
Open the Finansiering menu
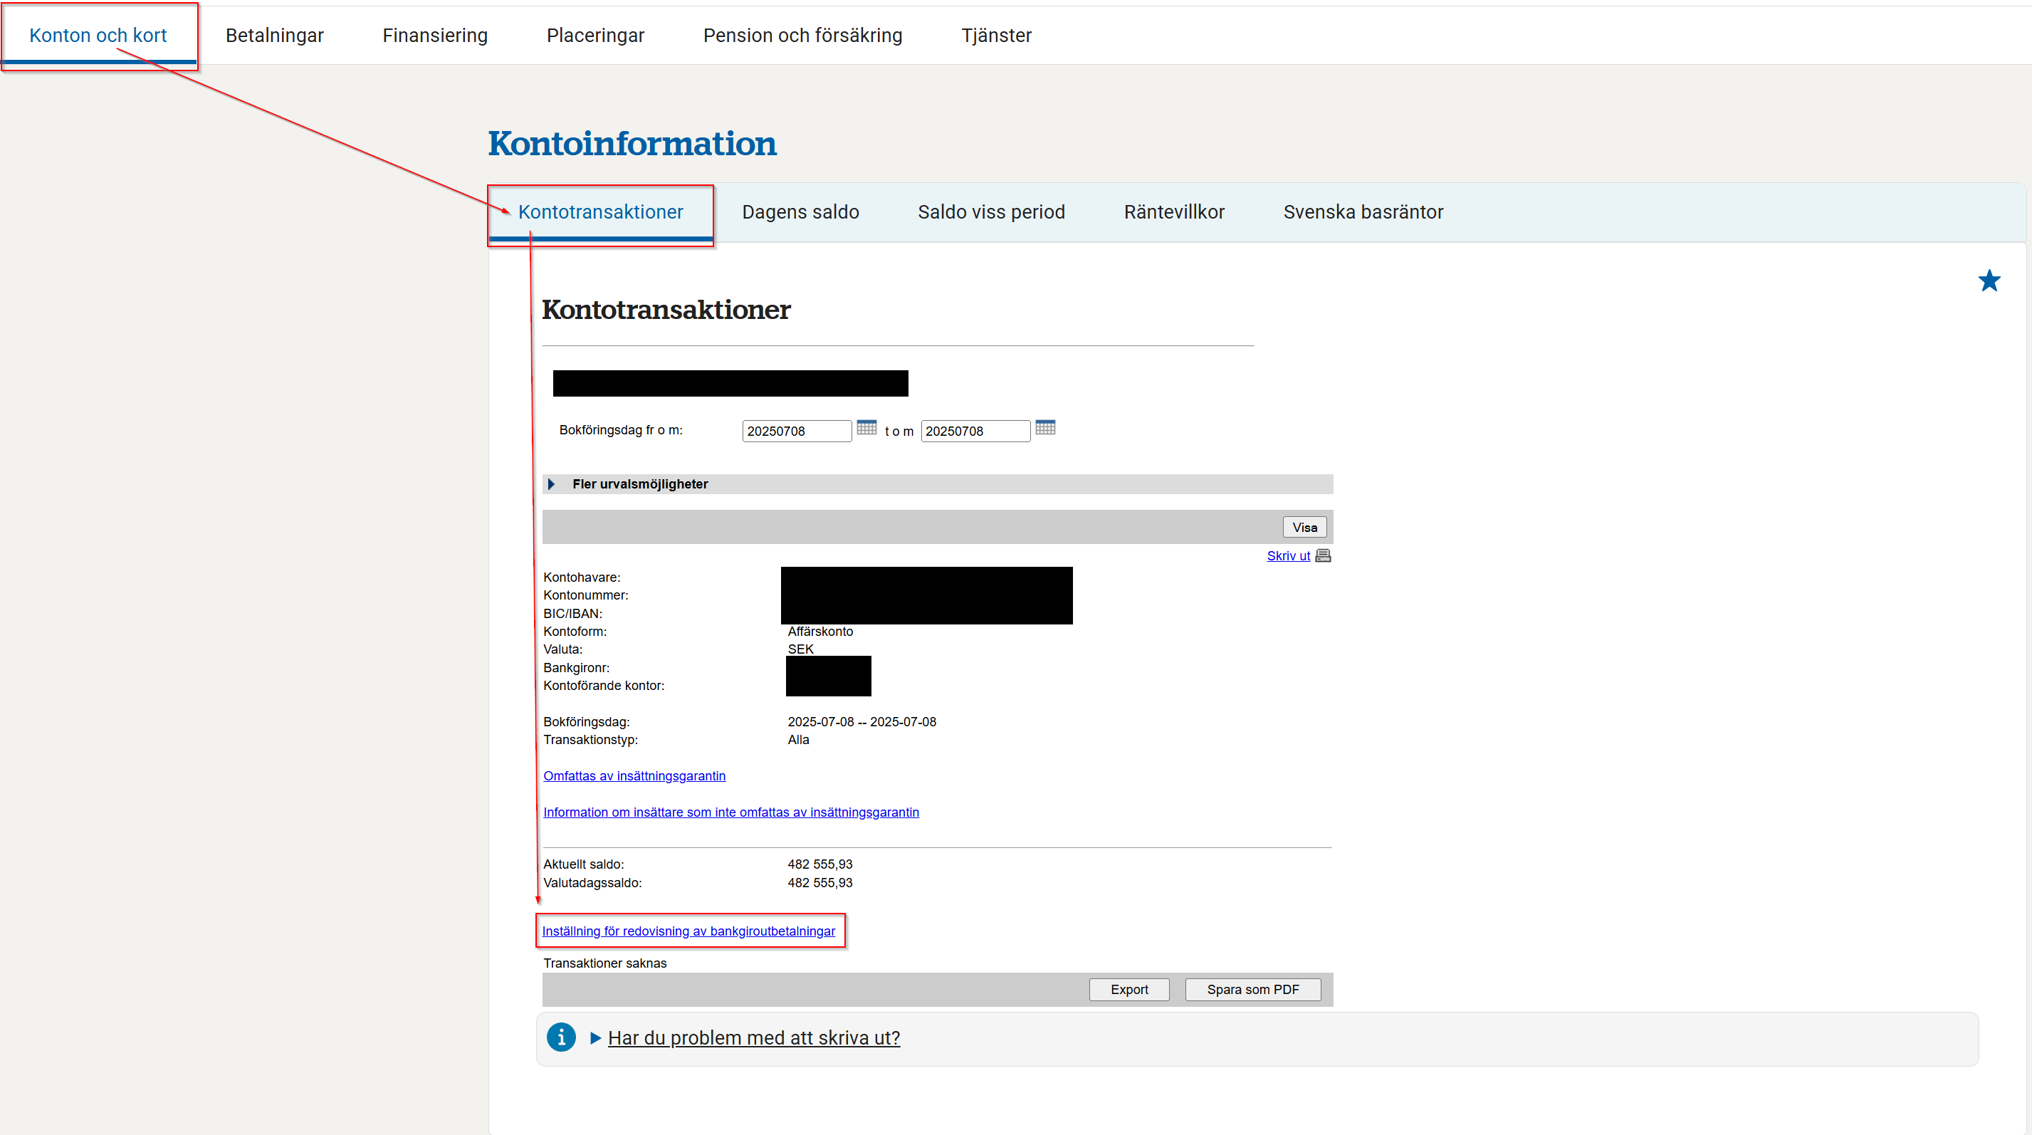tap(434, 36)
